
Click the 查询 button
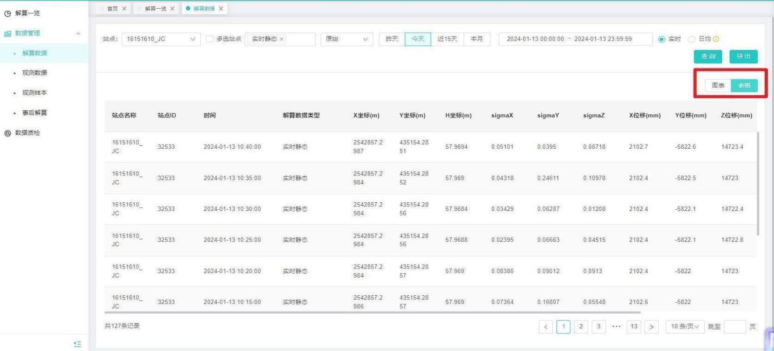708,56
